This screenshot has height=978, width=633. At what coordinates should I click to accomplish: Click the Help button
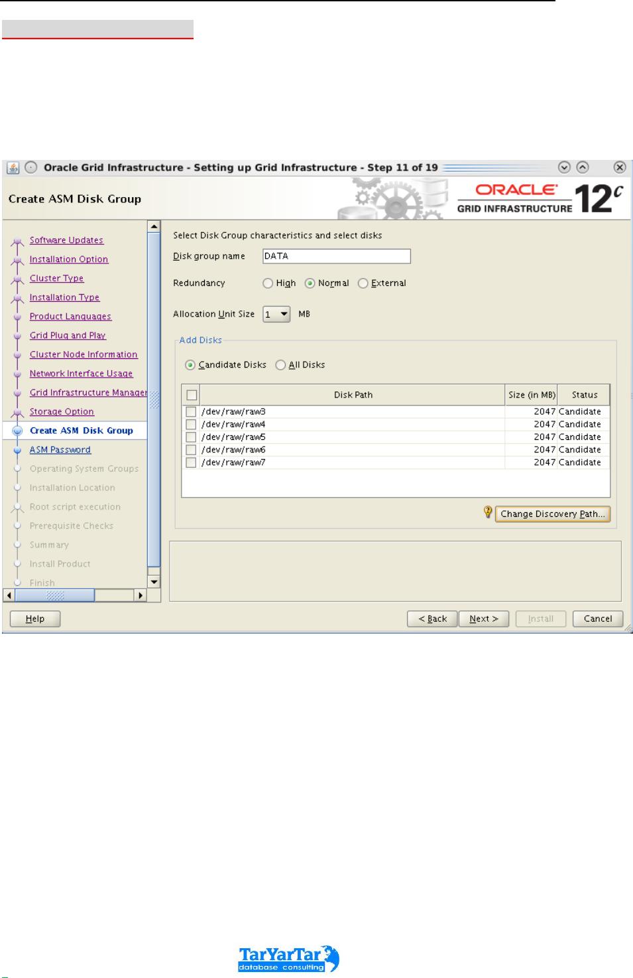click(x=35, y=618)
